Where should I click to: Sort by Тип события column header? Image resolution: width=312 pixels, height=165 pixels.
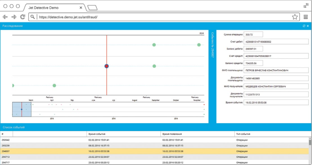[272, 134]
